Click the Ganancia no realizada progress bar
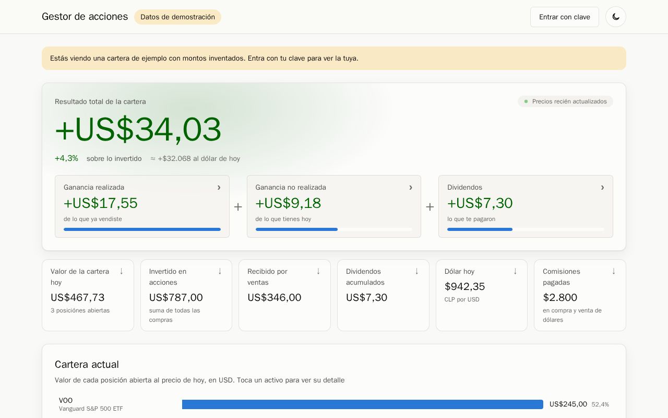 pos(334,229)
